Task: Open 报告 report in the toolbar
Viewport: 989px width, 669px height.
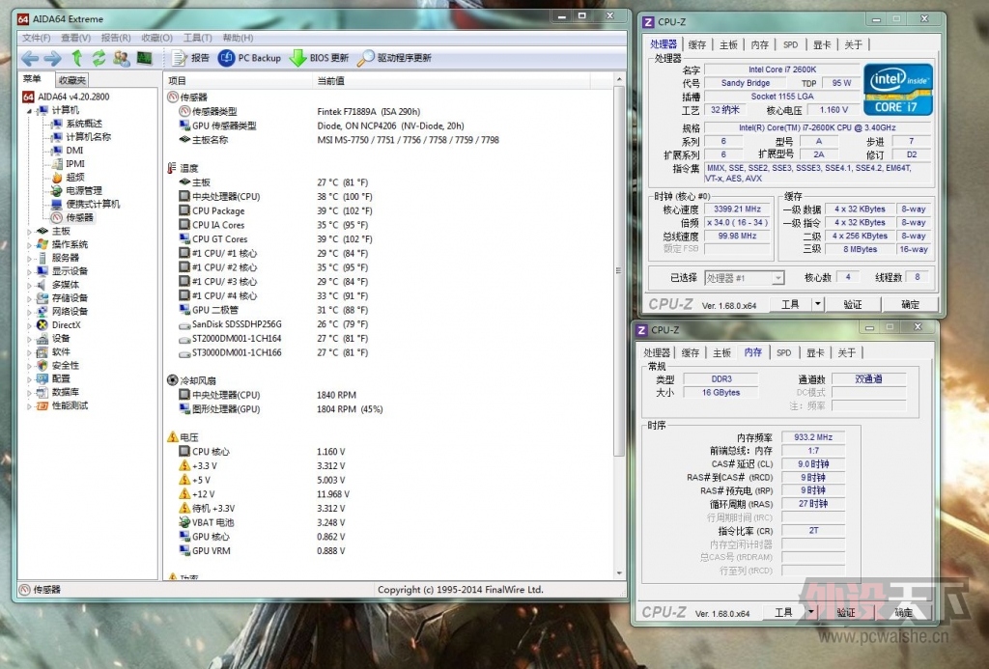Action: click(190, 58)
